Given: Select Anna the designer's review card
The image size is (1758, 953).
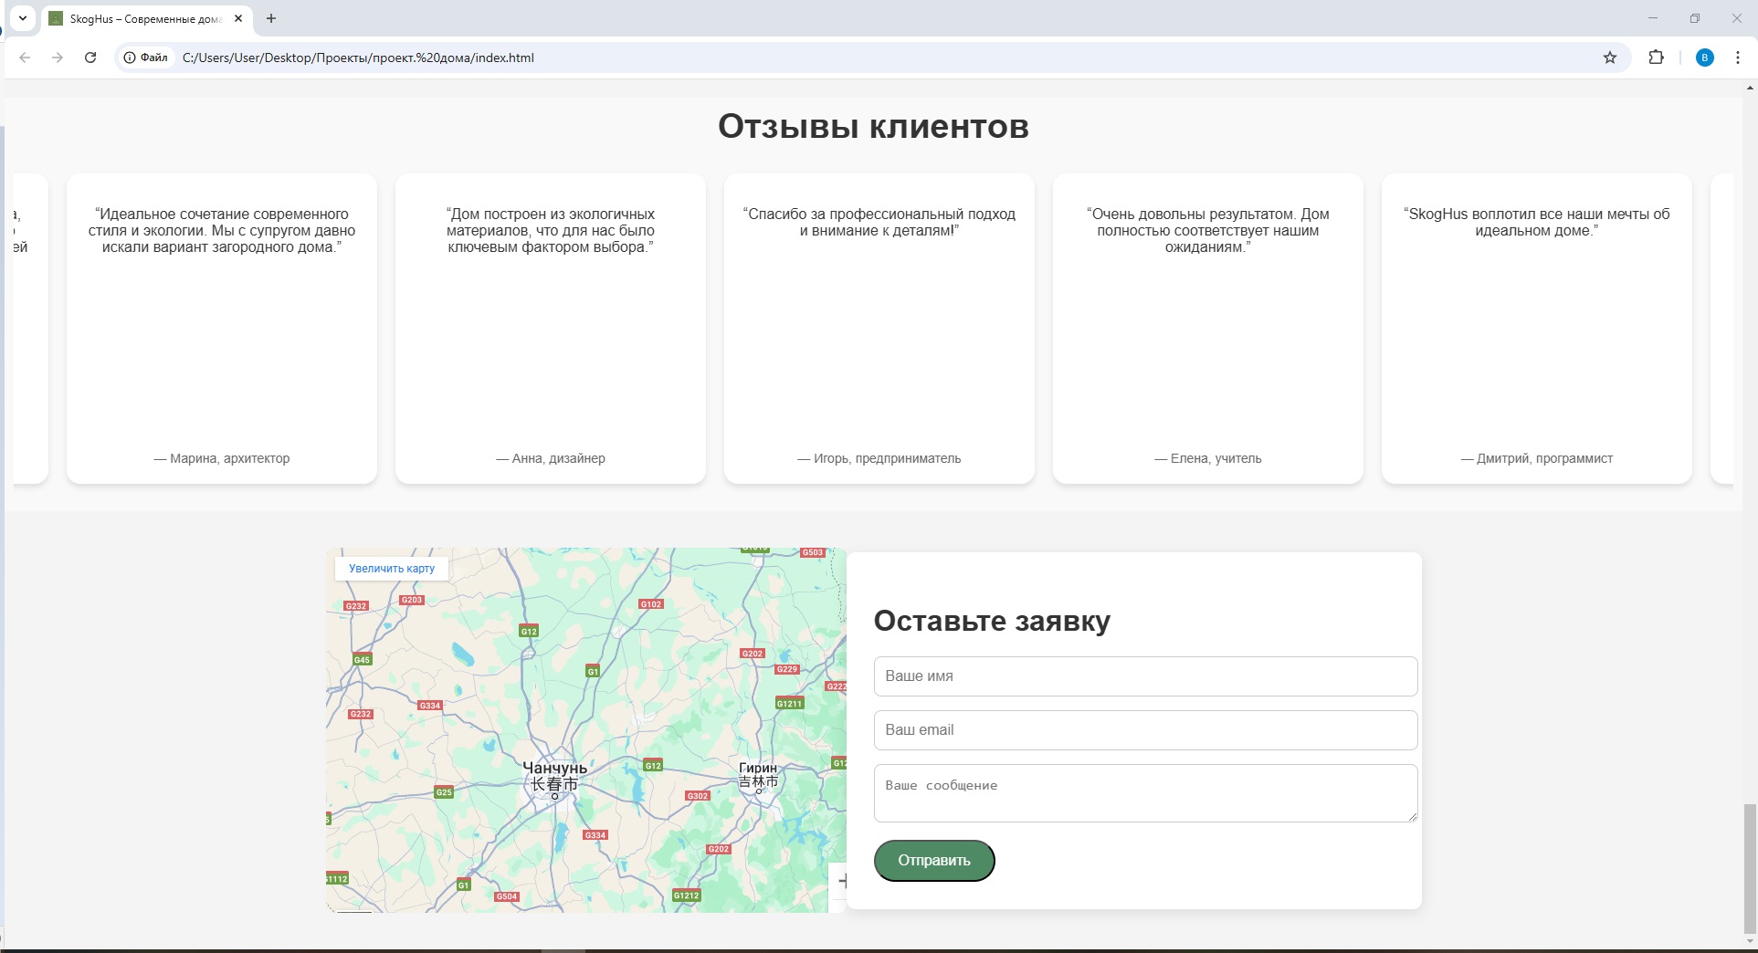Looking at the screenshot, I should coord(551,329).
